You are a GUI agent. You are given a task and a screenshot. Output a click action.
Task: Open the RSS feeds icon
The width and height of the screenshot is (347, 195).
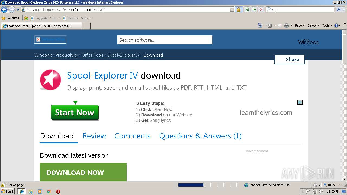point(270,25)
